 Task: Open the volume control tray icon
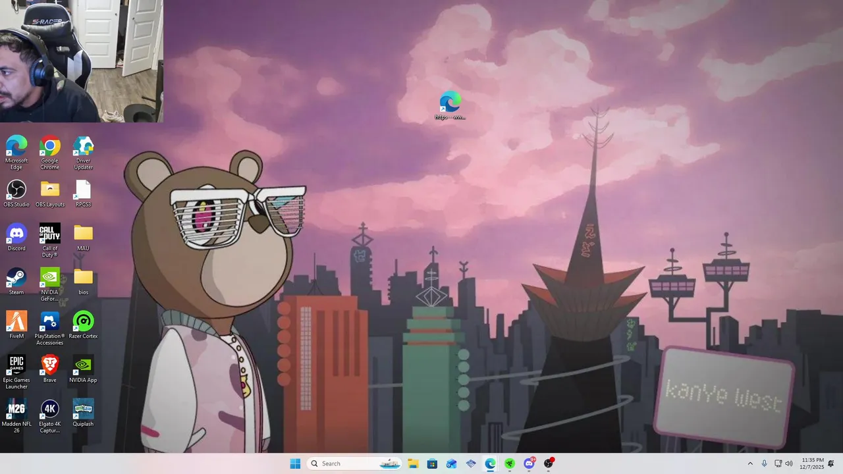point(789,463)
